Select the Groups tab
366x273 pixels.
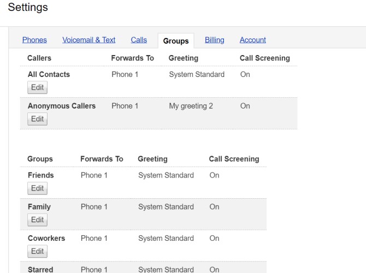tap(176, 41)
